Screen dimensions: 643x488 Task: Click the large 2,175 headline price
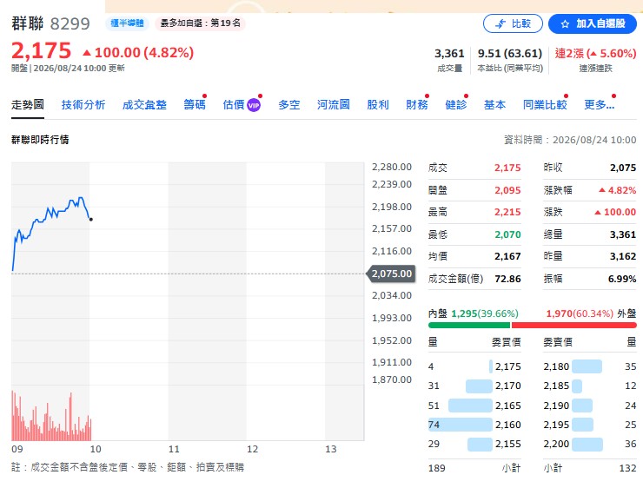click(41, 51)
